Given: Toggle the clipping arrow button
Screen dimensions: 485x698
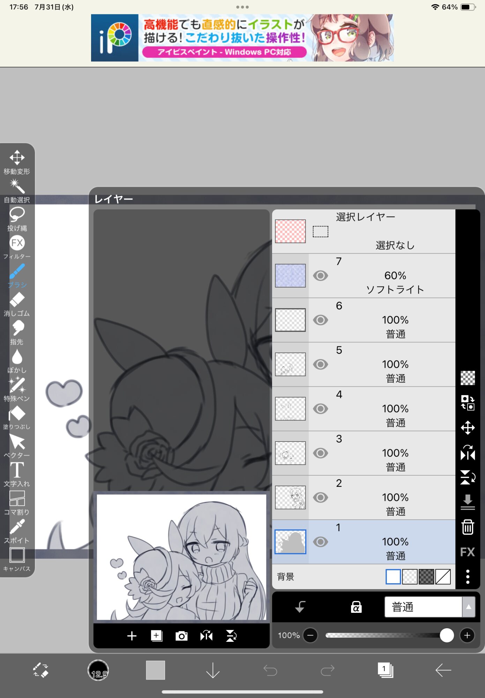Looking at the screenshot, I should pyautogui.click(x=300, y=607).
